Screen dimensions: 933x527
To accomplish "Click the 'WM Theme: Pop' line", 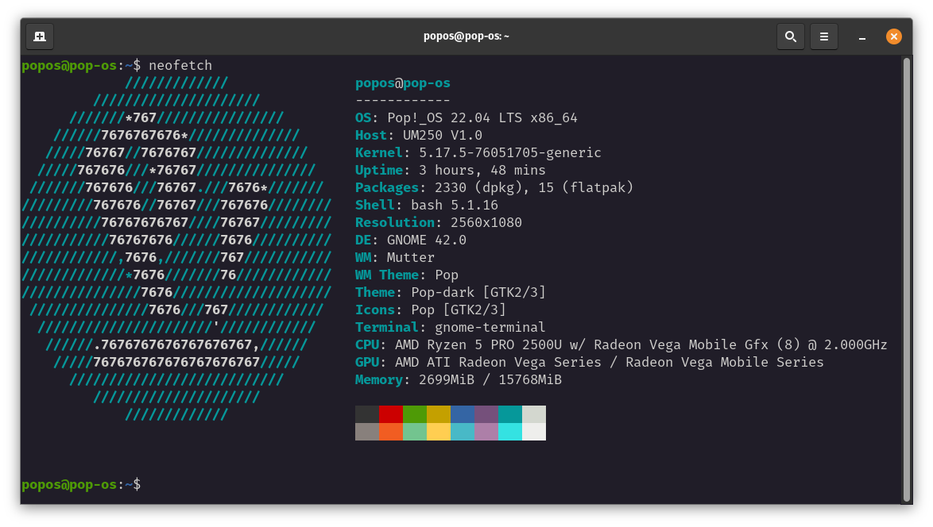I will [407, 275].
